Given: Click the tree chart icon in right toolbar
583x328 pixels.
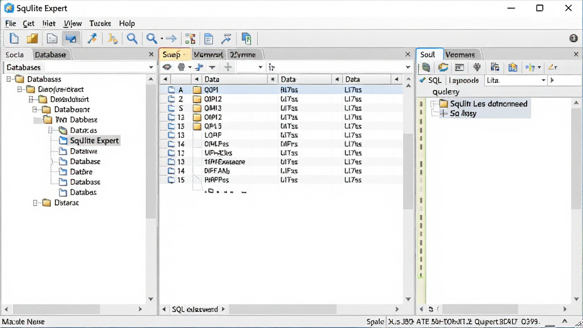Looking at the screenshot, I should tap(477, 67).
